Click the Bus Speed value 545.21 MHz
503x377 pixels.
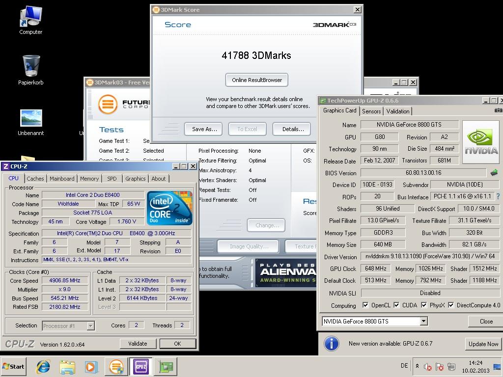tap(65, 298)
